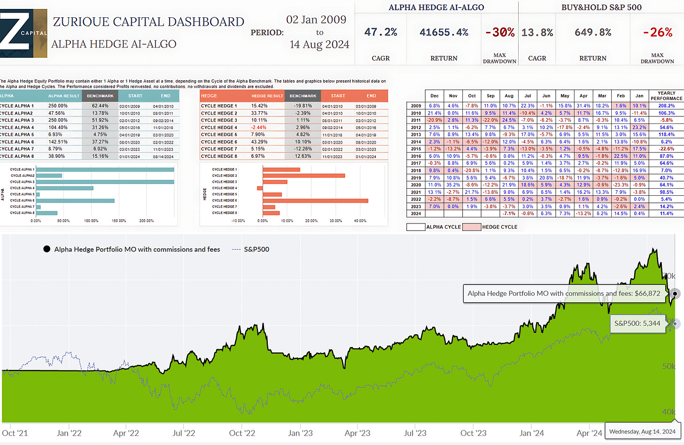Click the Jan '23 x-axis label
The image size is (684, 445).
[x=300, y=433]
